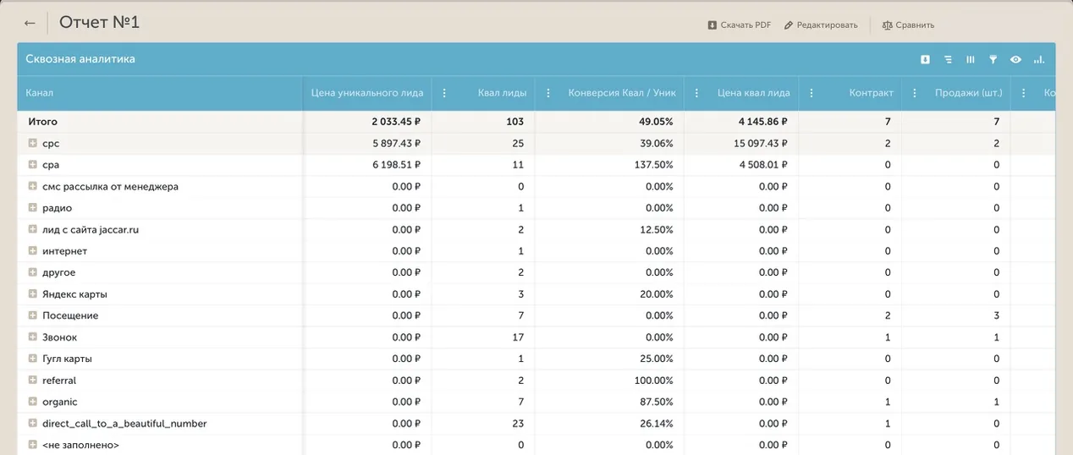Click the Цена квал лида header
Image resolution: width=1073 pixels, height=455 pixels.
pos(753,93)
